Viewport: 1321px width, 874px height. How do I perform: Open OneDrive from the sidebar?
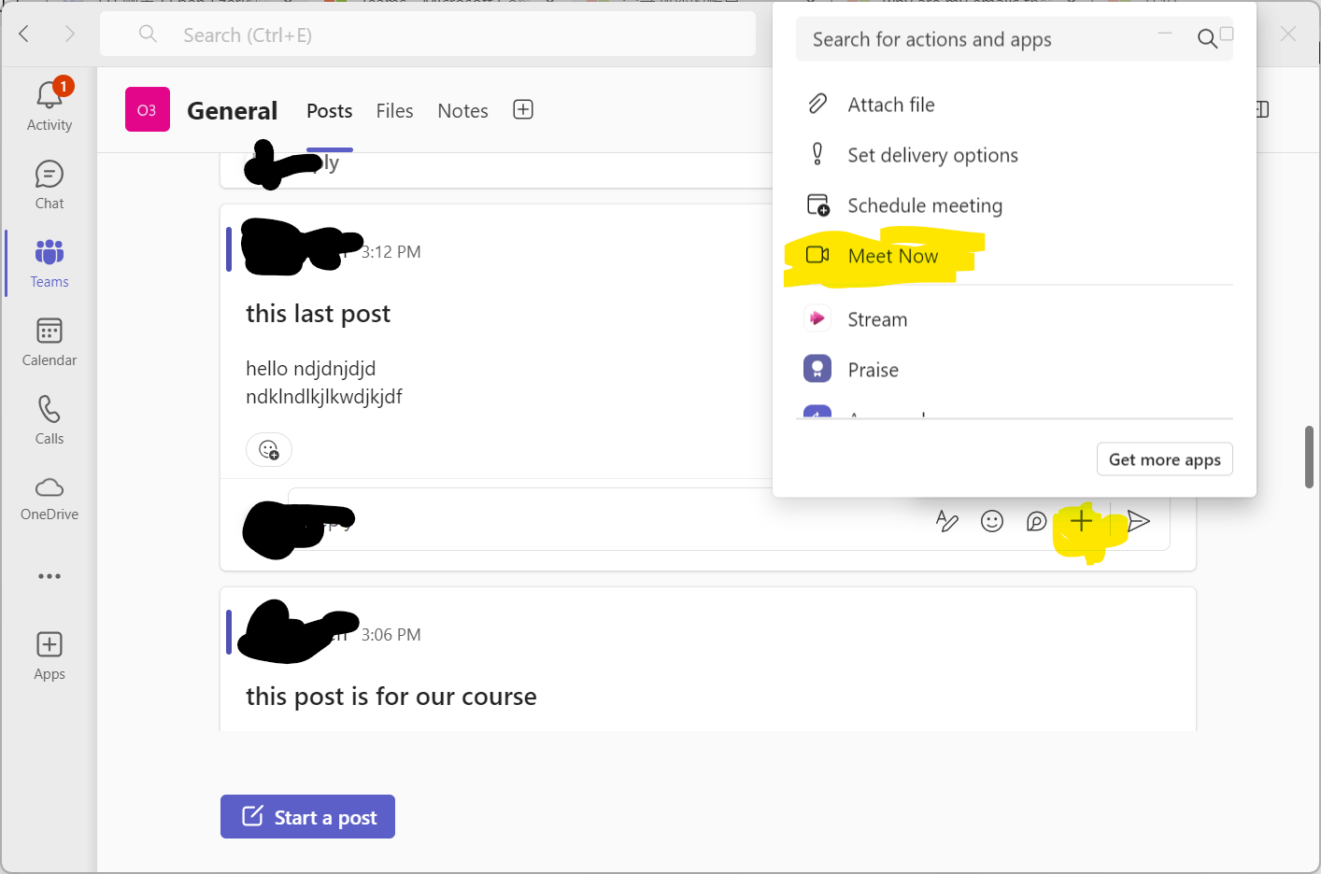(x=49, y=499)
